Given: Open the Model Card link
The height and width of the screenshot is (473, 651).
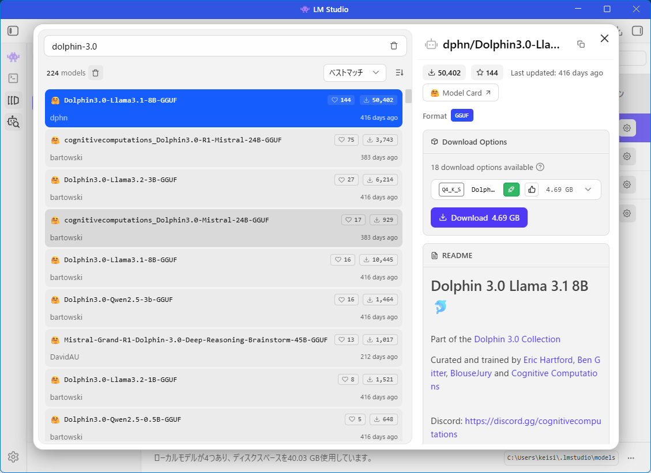Looking at the screenshot, I should point(460,93).
